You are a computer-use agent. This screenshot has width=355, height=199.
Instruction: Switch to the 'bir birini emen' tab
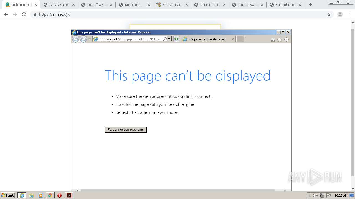pyautogui.click(x=21, y=5)
